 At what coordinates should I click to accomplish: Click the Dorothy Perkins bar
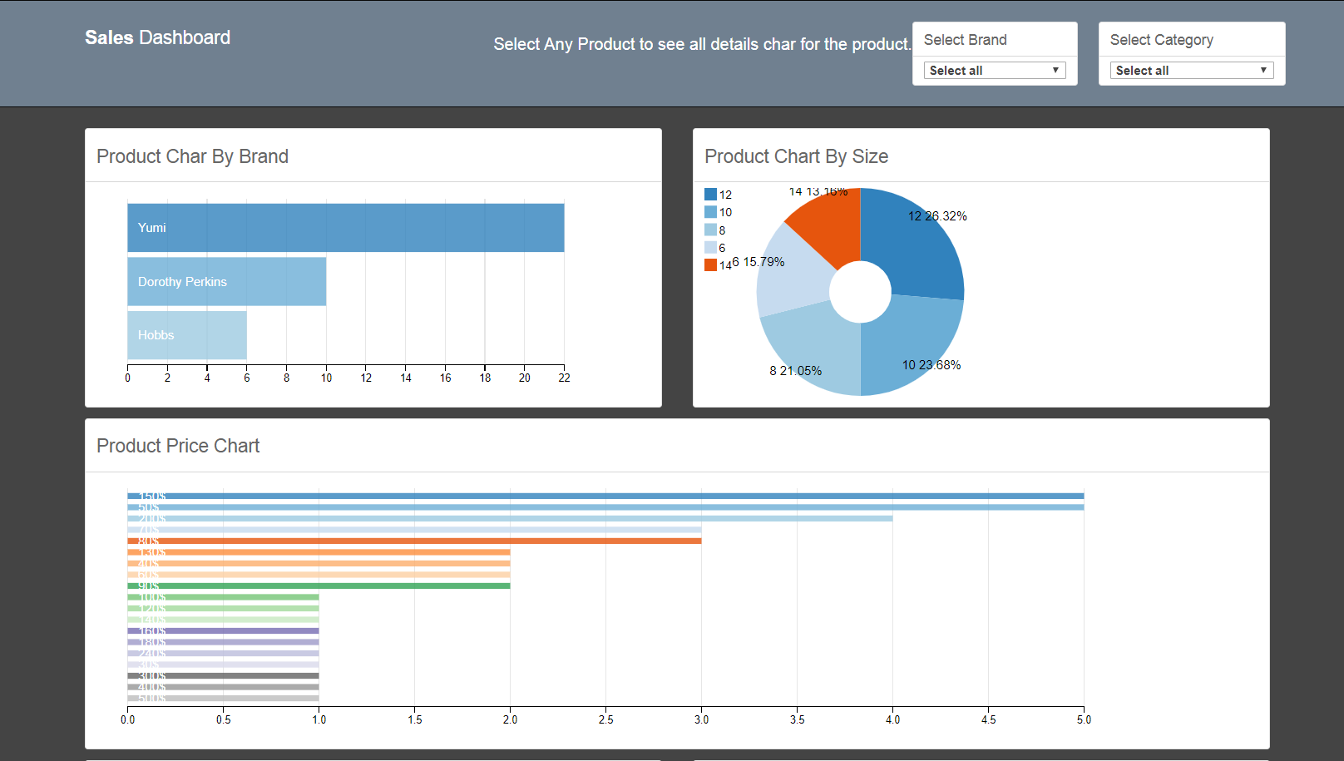(226, 281)
